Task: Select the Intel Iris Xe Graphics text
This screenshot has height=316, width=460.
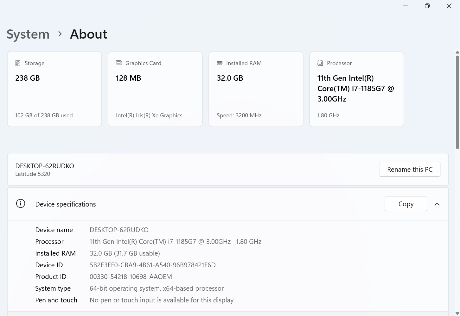Action: pyautogui.click(x=149, y=115)
